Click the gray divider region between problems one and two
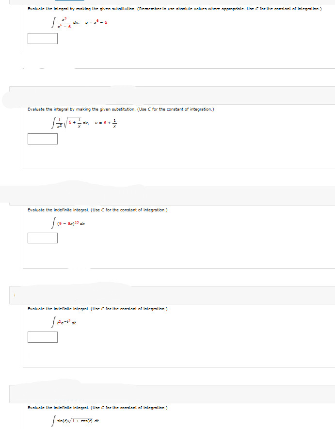This screenshot has width=335, height=429. [167, 95]
